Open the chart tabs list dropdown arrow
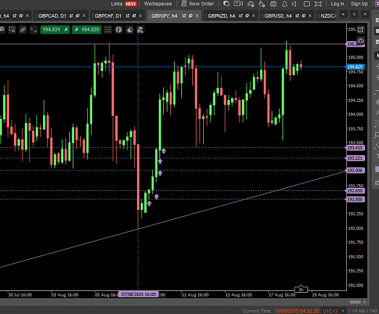Image resolution: width=379 pixels, height=314 pixels. click(365, 15)
